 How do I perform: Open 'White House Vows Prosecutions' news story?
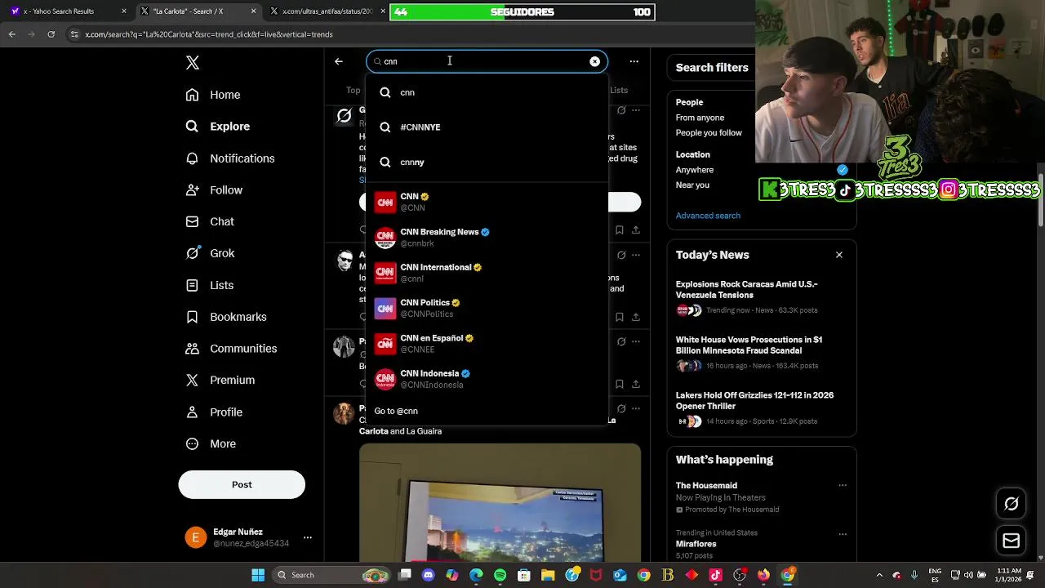[761, 352]
